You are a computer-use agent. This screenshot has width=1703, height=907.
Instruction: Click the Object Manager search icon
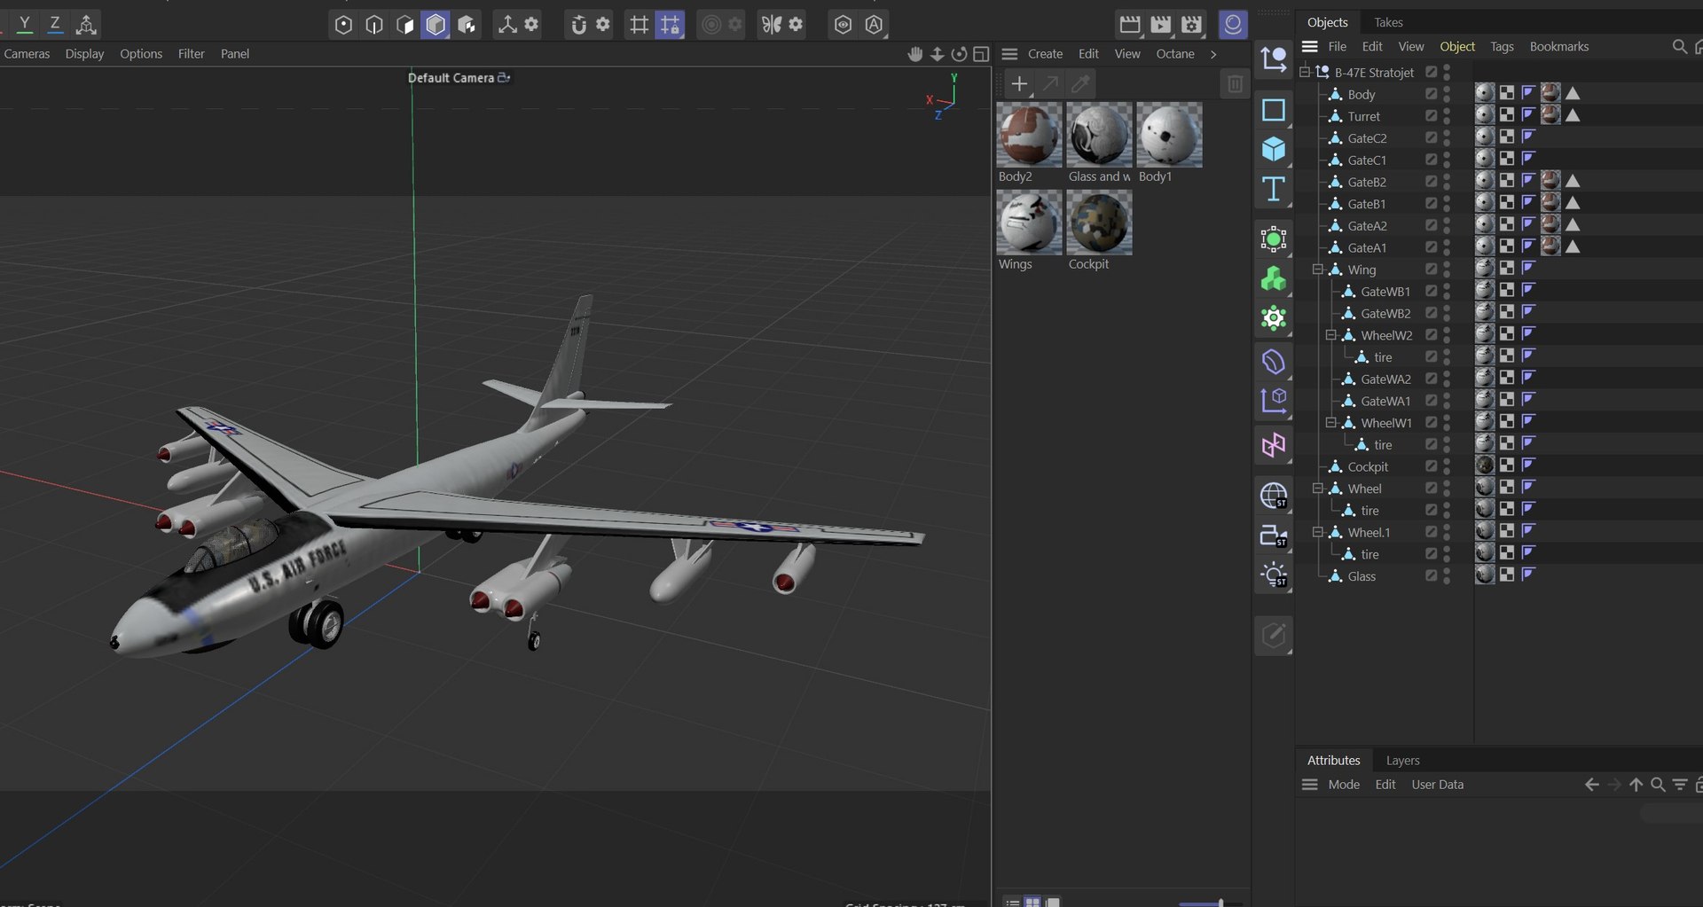[1679, 47]
